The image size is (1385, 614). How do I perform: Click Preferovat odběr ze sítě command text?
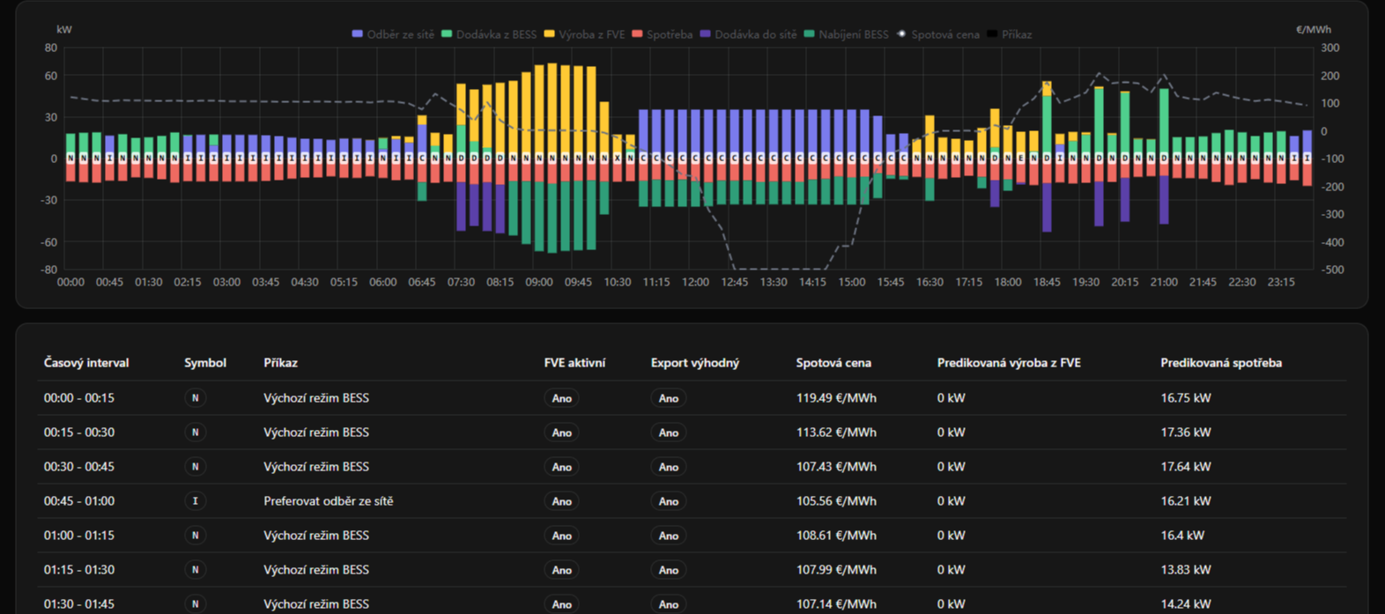(x=329, y=501)
